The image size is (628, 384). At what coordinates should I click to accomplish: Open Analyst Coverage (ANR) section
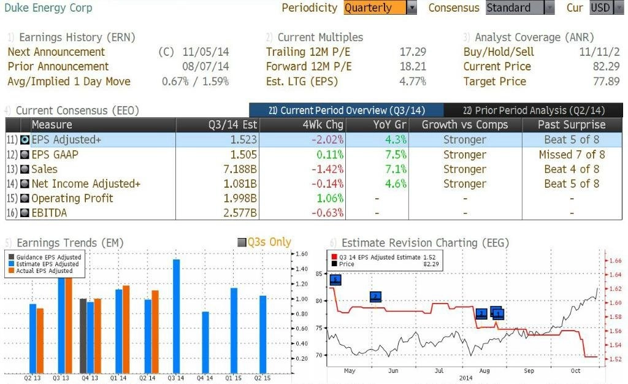(534, 37)
